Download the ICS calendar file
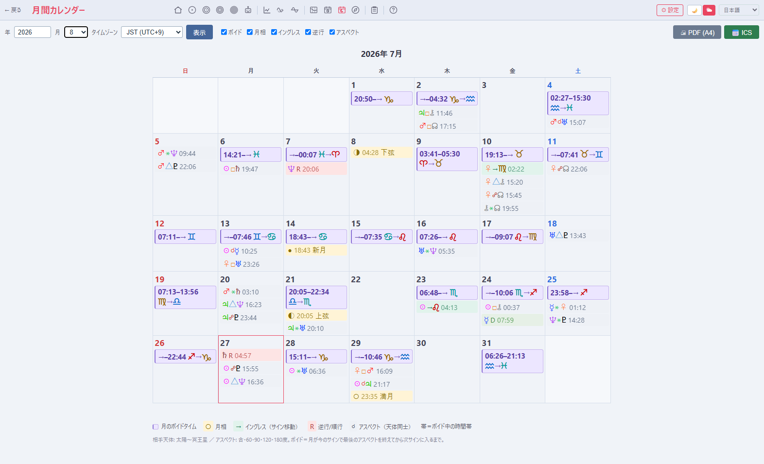 click(x=742, y=33)
